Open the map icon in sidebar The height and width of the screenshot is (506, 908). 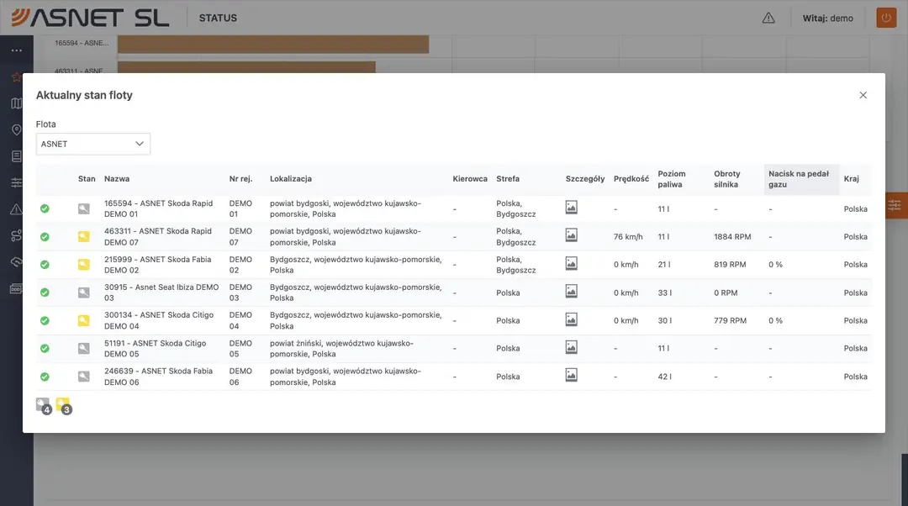point(16,103)
